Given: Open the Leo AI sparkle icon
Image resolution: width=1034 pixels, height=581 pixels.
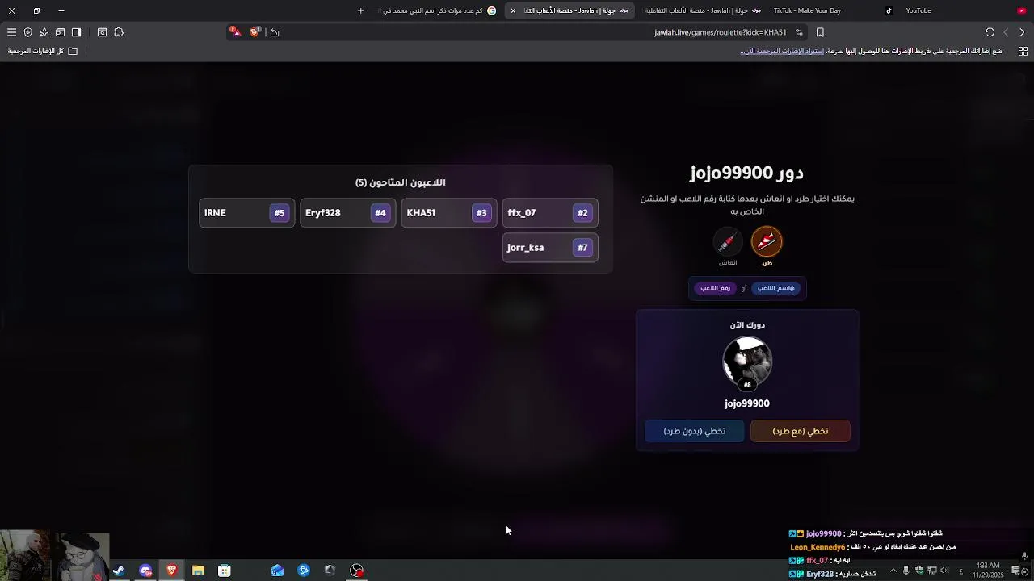Looking at the screenshot, I should [x=44, y=32].
